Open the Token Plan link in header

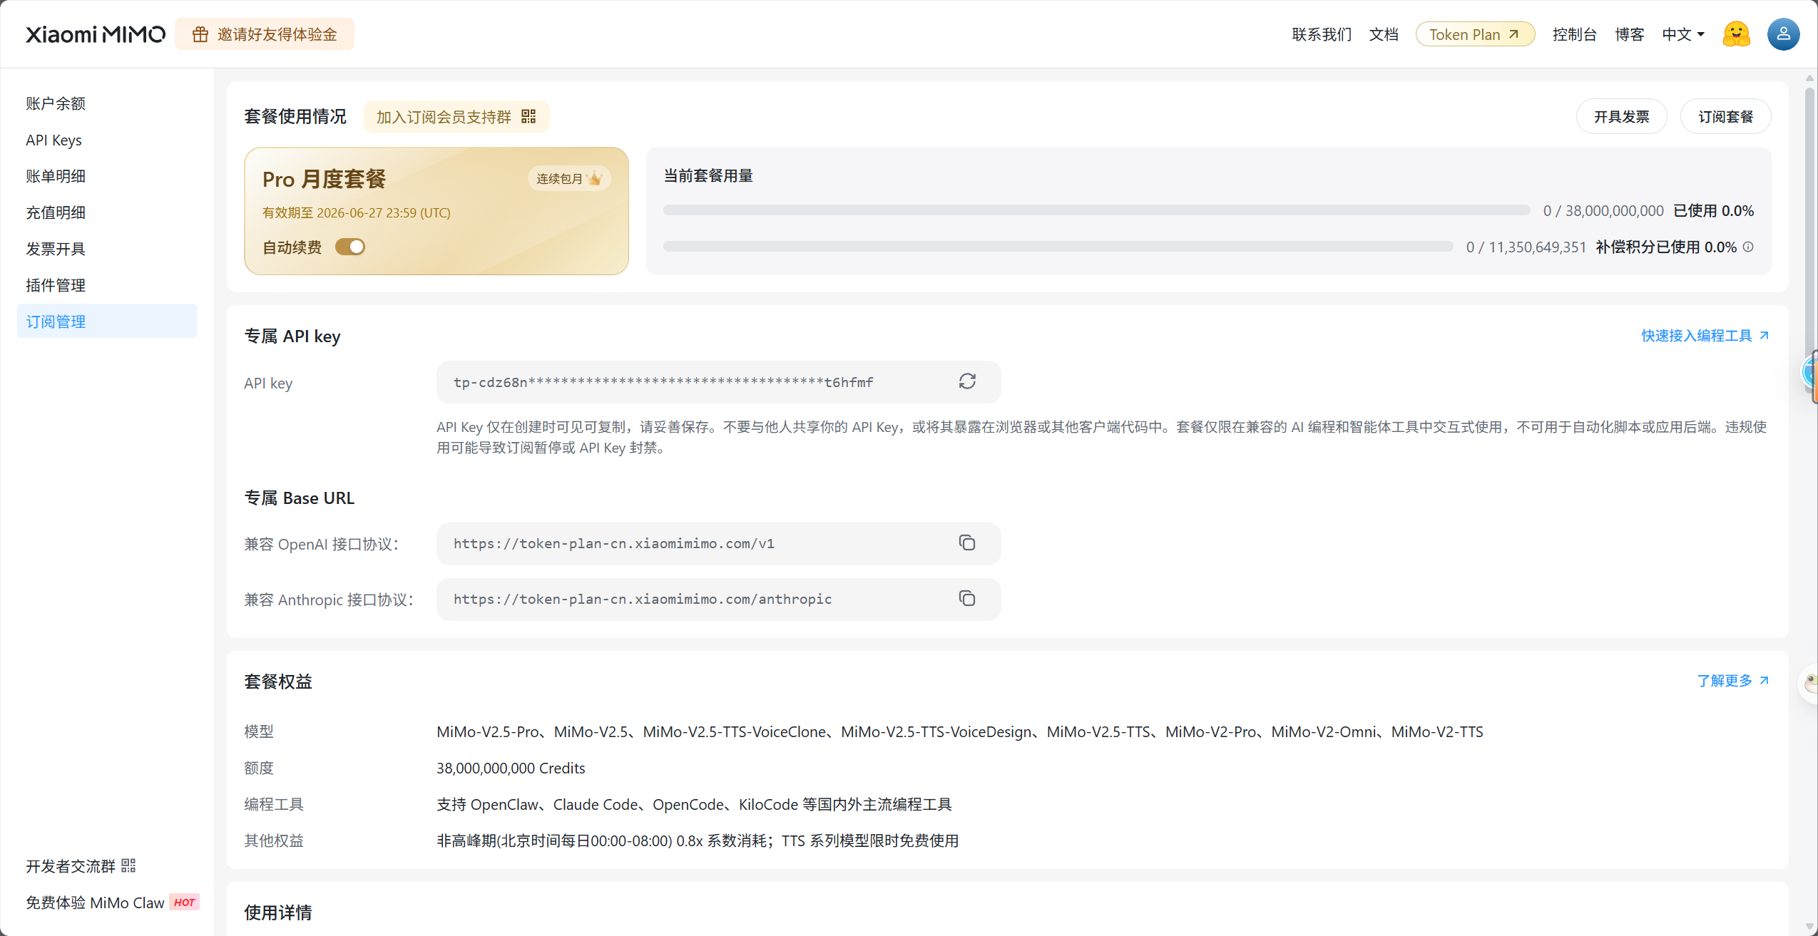(1475, 34)
